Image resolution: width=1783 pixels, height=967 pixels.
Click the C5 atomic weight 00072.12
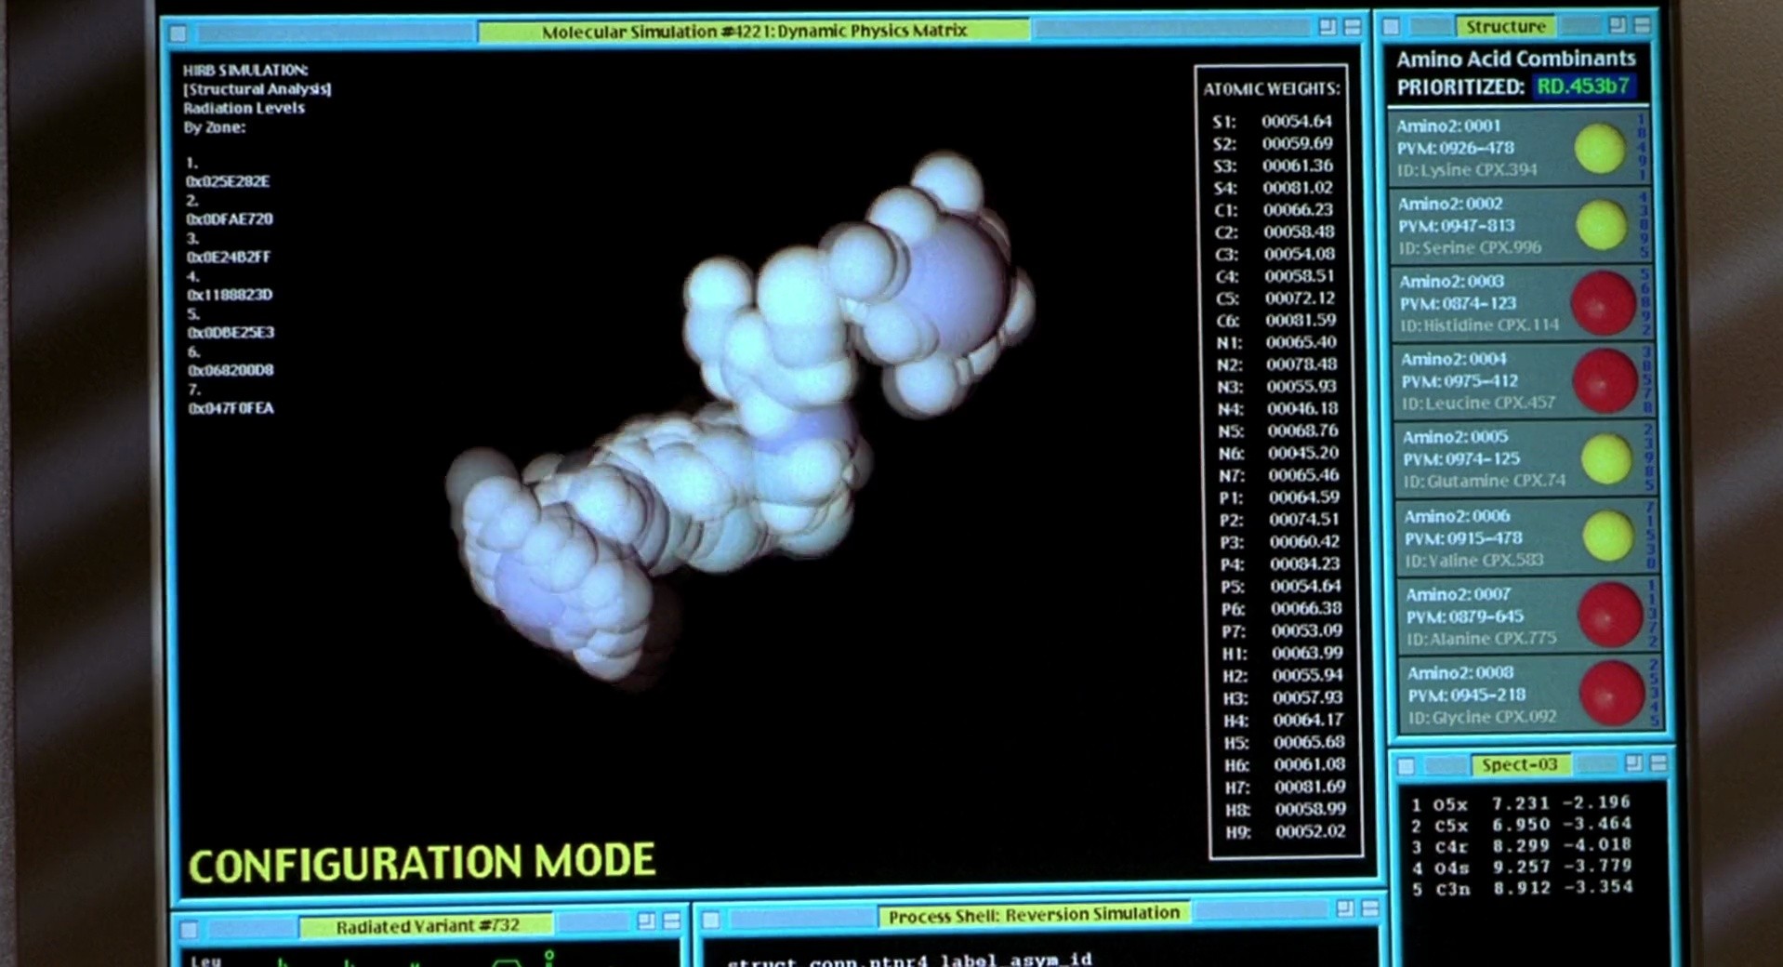click(x=1300, y=298)
